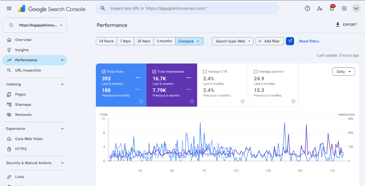
Task: Open help tooltip on Average position card
Action: [293, 101]
